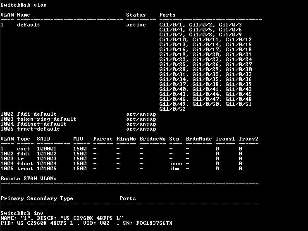Select SAID value '101005'

point(47,169)
